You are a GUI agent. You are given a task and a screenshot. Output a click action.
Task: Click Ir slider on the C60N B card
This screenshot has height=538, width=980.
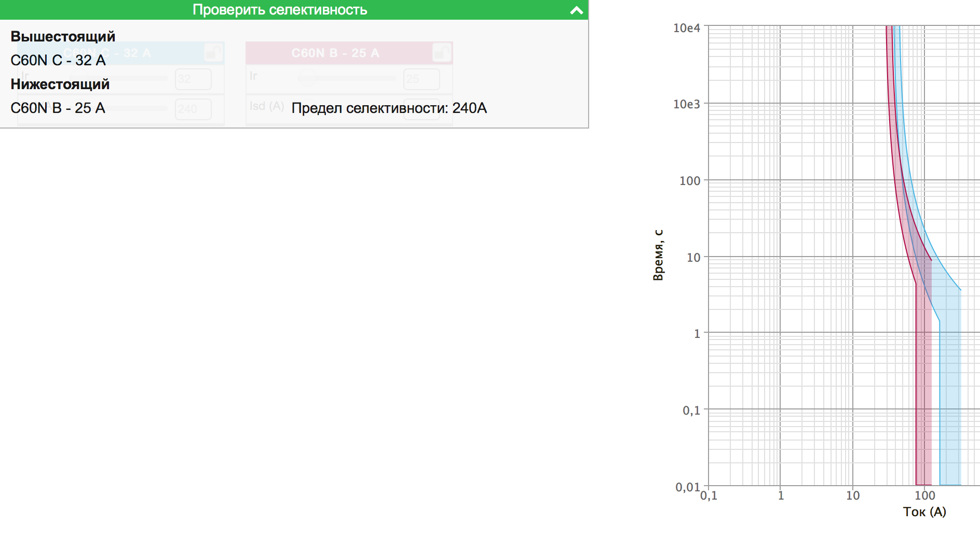347,78
